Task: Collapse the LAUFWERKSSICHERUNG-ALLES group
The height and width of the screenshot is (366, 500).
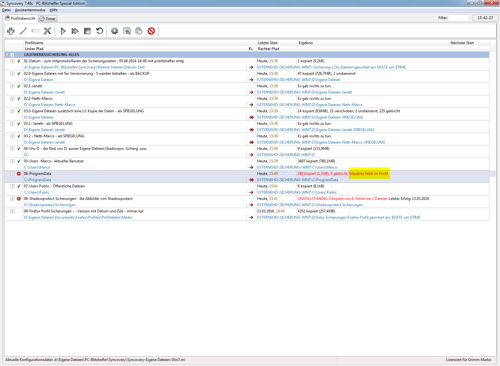Action: point(7,55)
